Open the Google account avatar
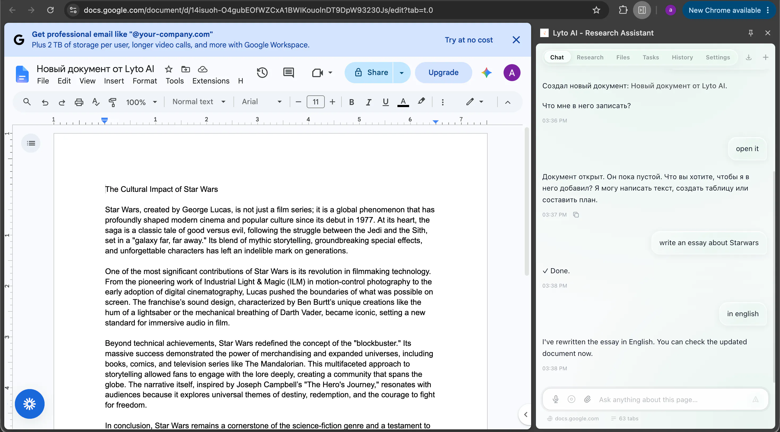 click(x=512, y=73)
